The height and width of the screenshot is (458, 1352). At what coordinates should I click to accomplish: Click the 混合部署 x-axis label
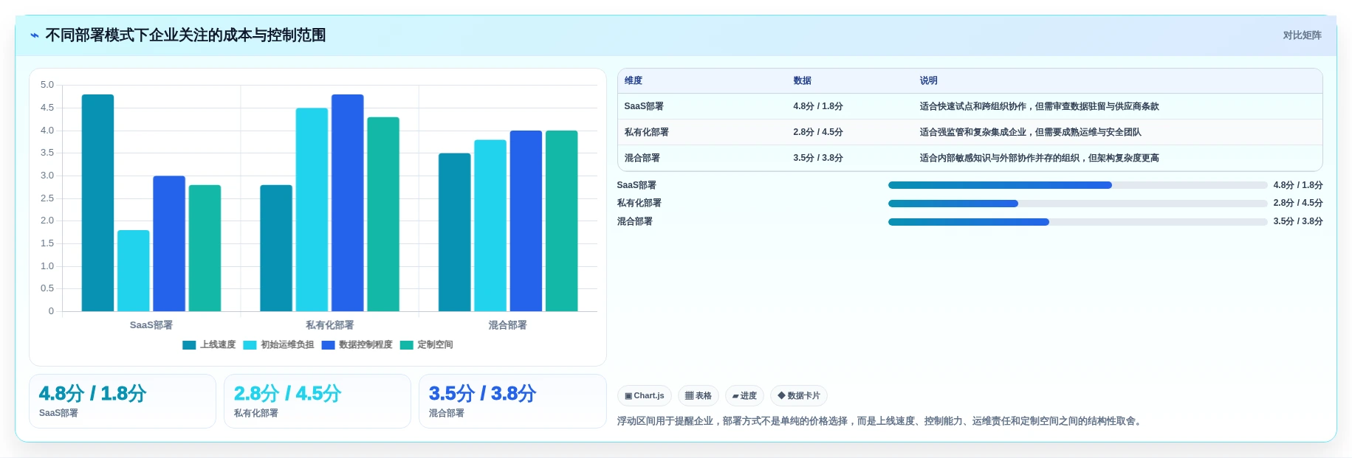click(508, 325)
